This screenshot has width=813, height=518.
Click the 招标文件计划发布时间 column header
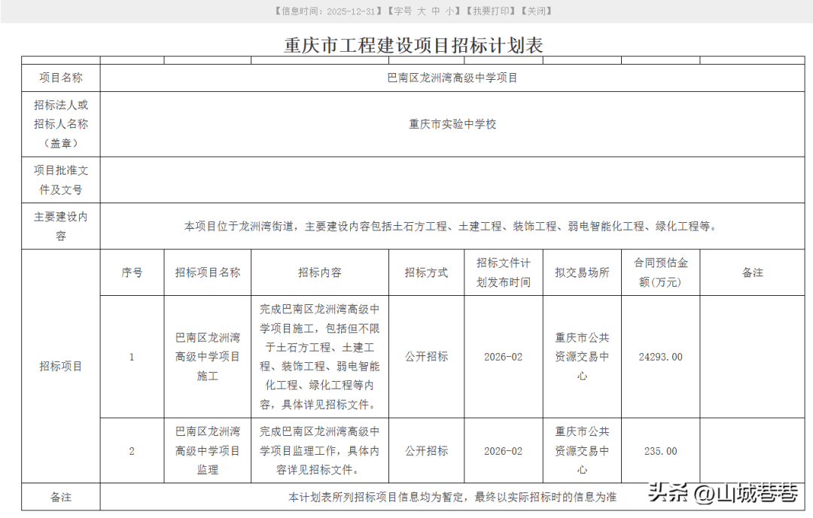click(504, 273)
